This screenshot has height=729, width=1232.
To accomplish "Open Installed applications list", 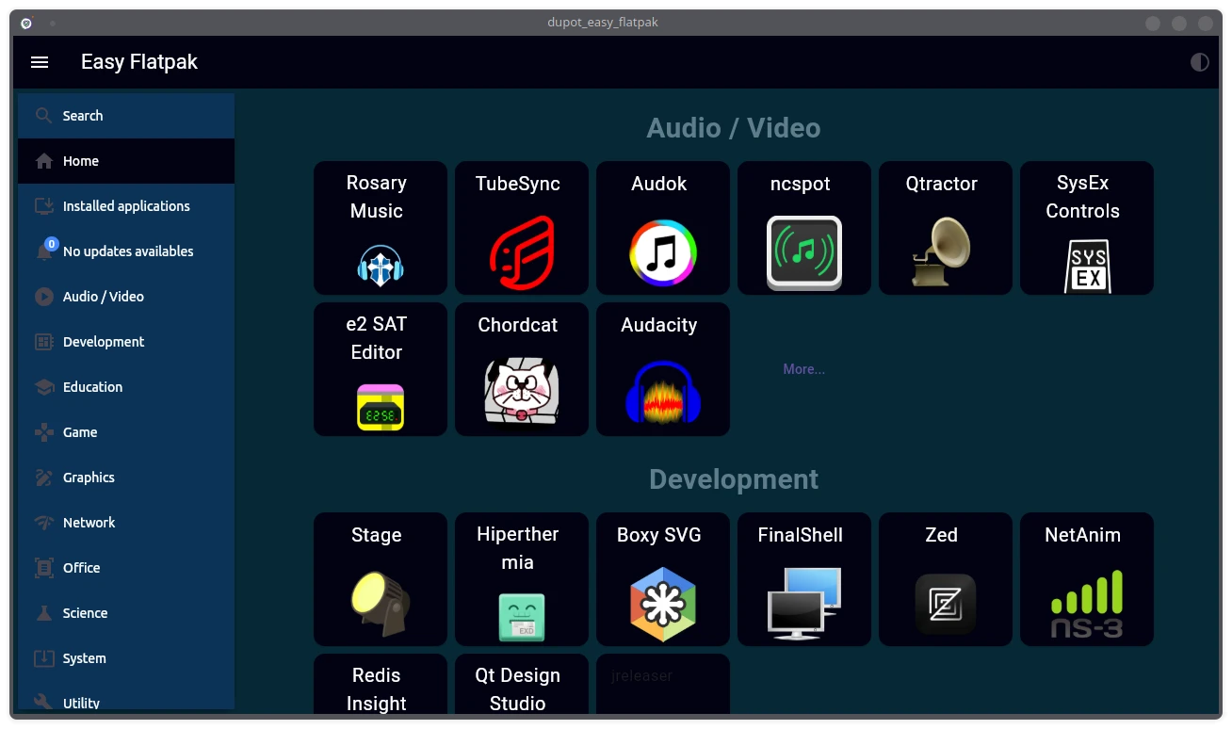I will click(126, 206).
